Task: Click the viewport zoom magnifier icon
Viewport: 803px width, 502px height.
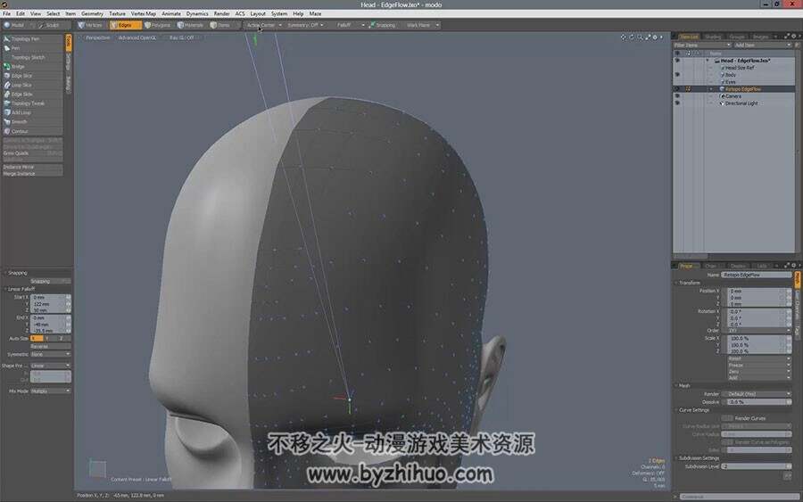Action: point(640,37)
